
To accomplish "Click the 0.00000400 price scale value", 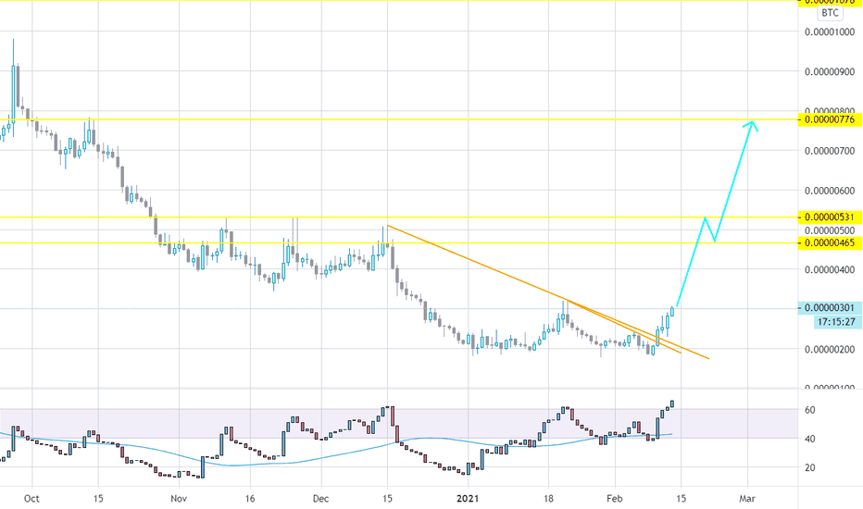I will click(x=830, y=269).
